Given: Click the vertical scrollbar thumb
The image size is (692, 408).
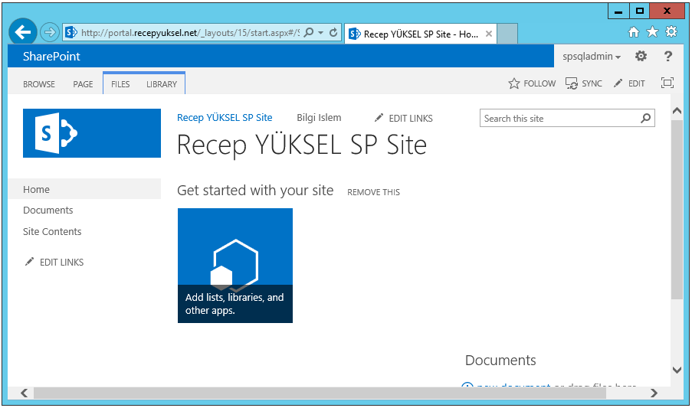Looking at the screenshot, I should [677, 209].
